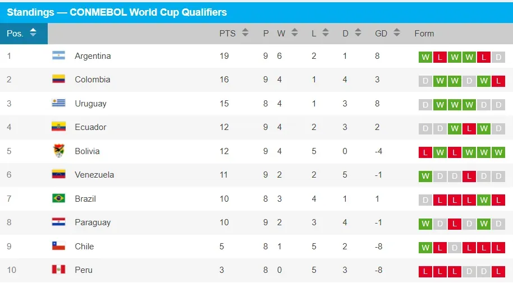Viewport: 513px width, 288px height.
Task: Select the P column header
Action: tap(266, 33)
